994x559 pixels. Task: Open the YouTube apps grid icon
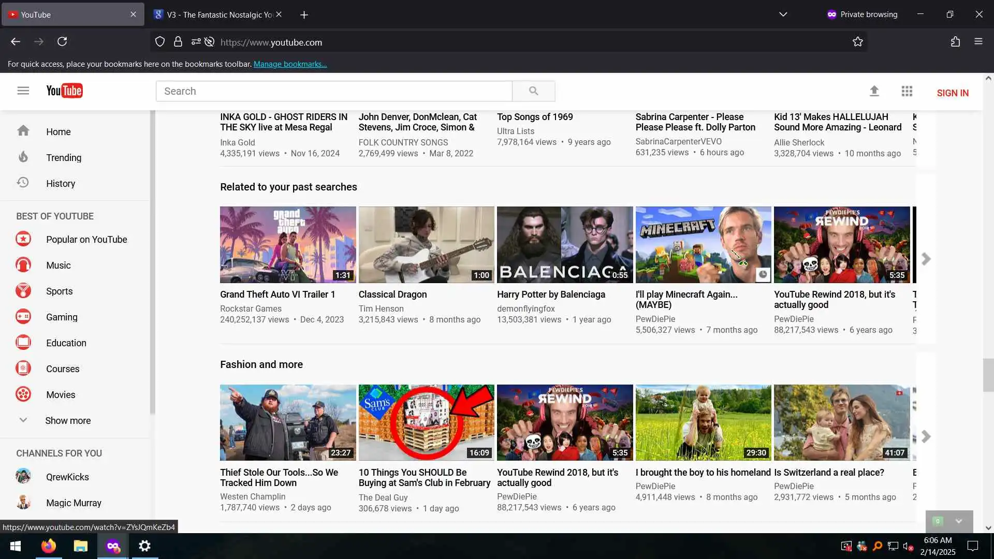click(x=907, y=92)
